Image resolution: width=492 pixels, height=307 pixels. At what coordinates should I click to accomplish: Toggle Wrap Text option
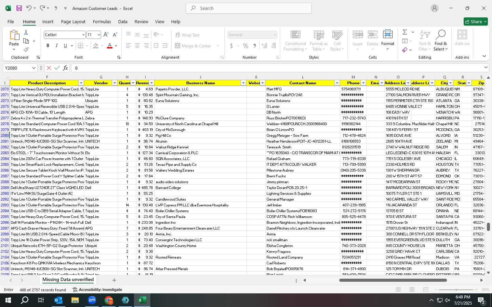pos(188,35)
